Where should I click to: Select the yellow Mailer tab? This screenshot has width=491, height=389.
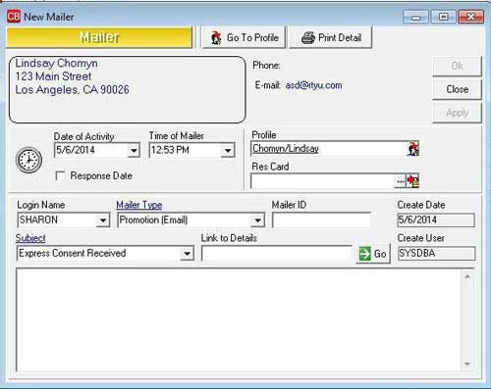pyautogui.click(x=99, y=37)
